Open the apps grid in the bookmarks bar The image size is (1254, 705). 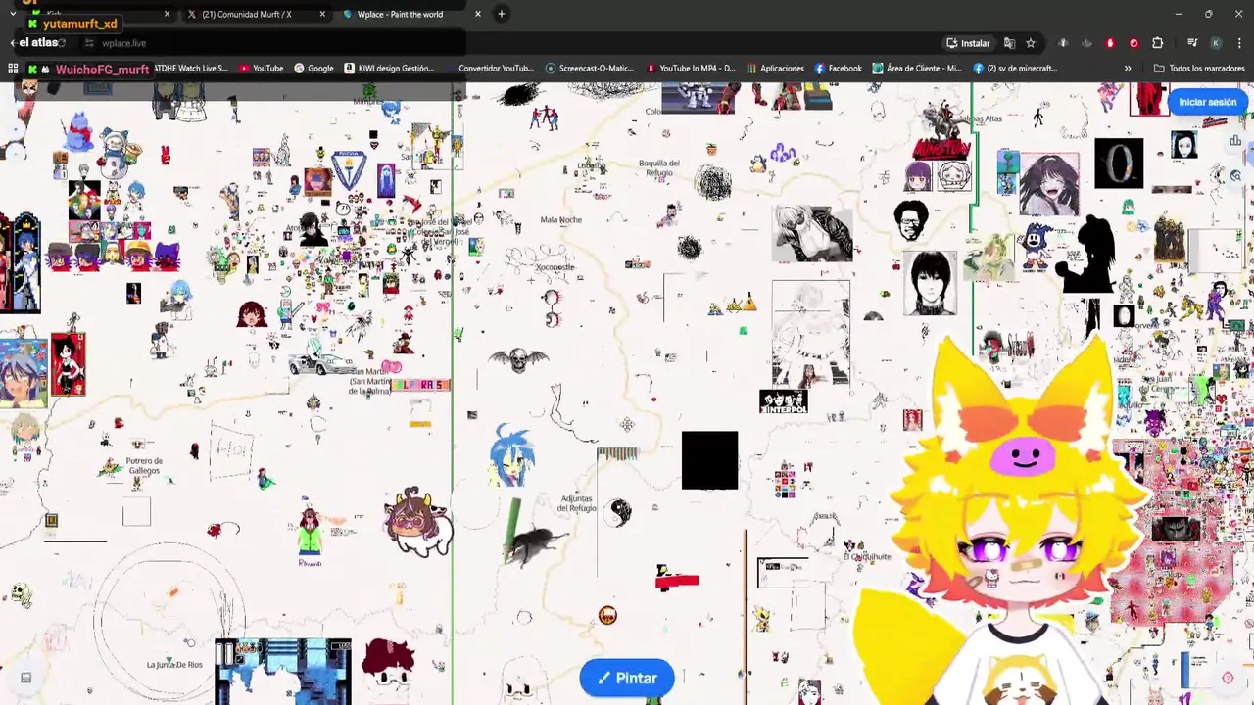click(x=13, y=69)
